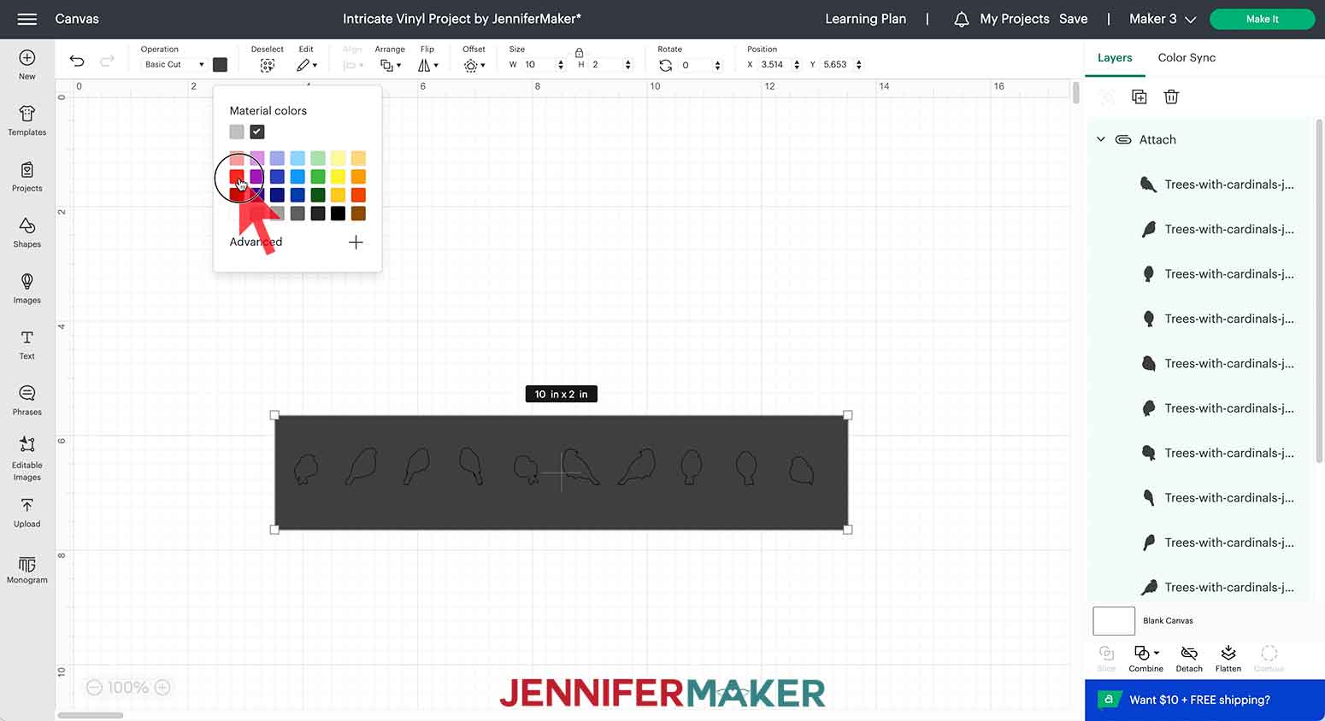This screenshot has width=1325, height=721.
Task: Select the Blank Canvas thumbnail
Action: (x=1114, y=621)
